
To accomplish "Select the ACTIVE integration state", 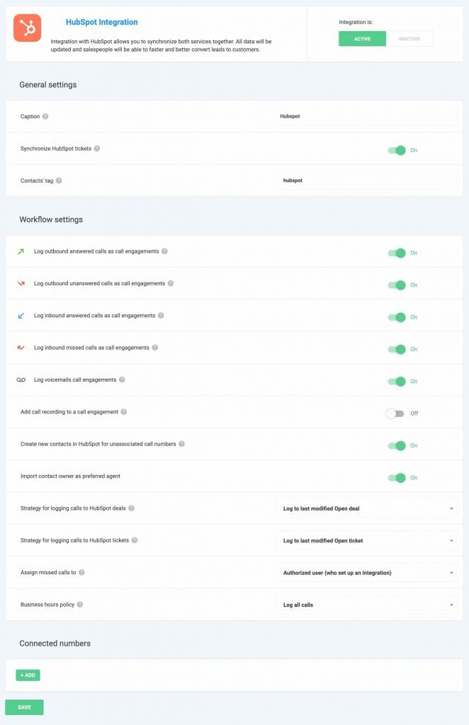I will [x=362, y=39].
